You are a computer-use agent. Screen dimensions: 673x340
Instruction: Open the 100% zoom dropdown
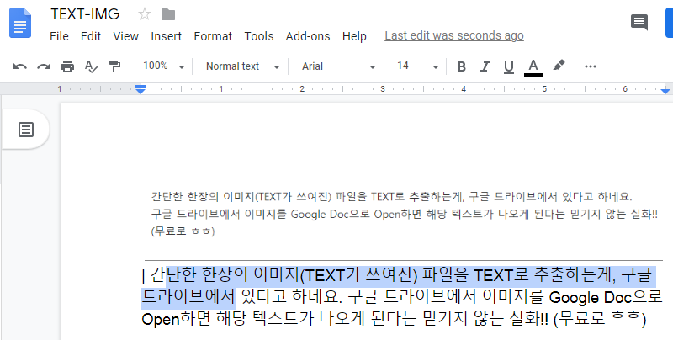163,66
